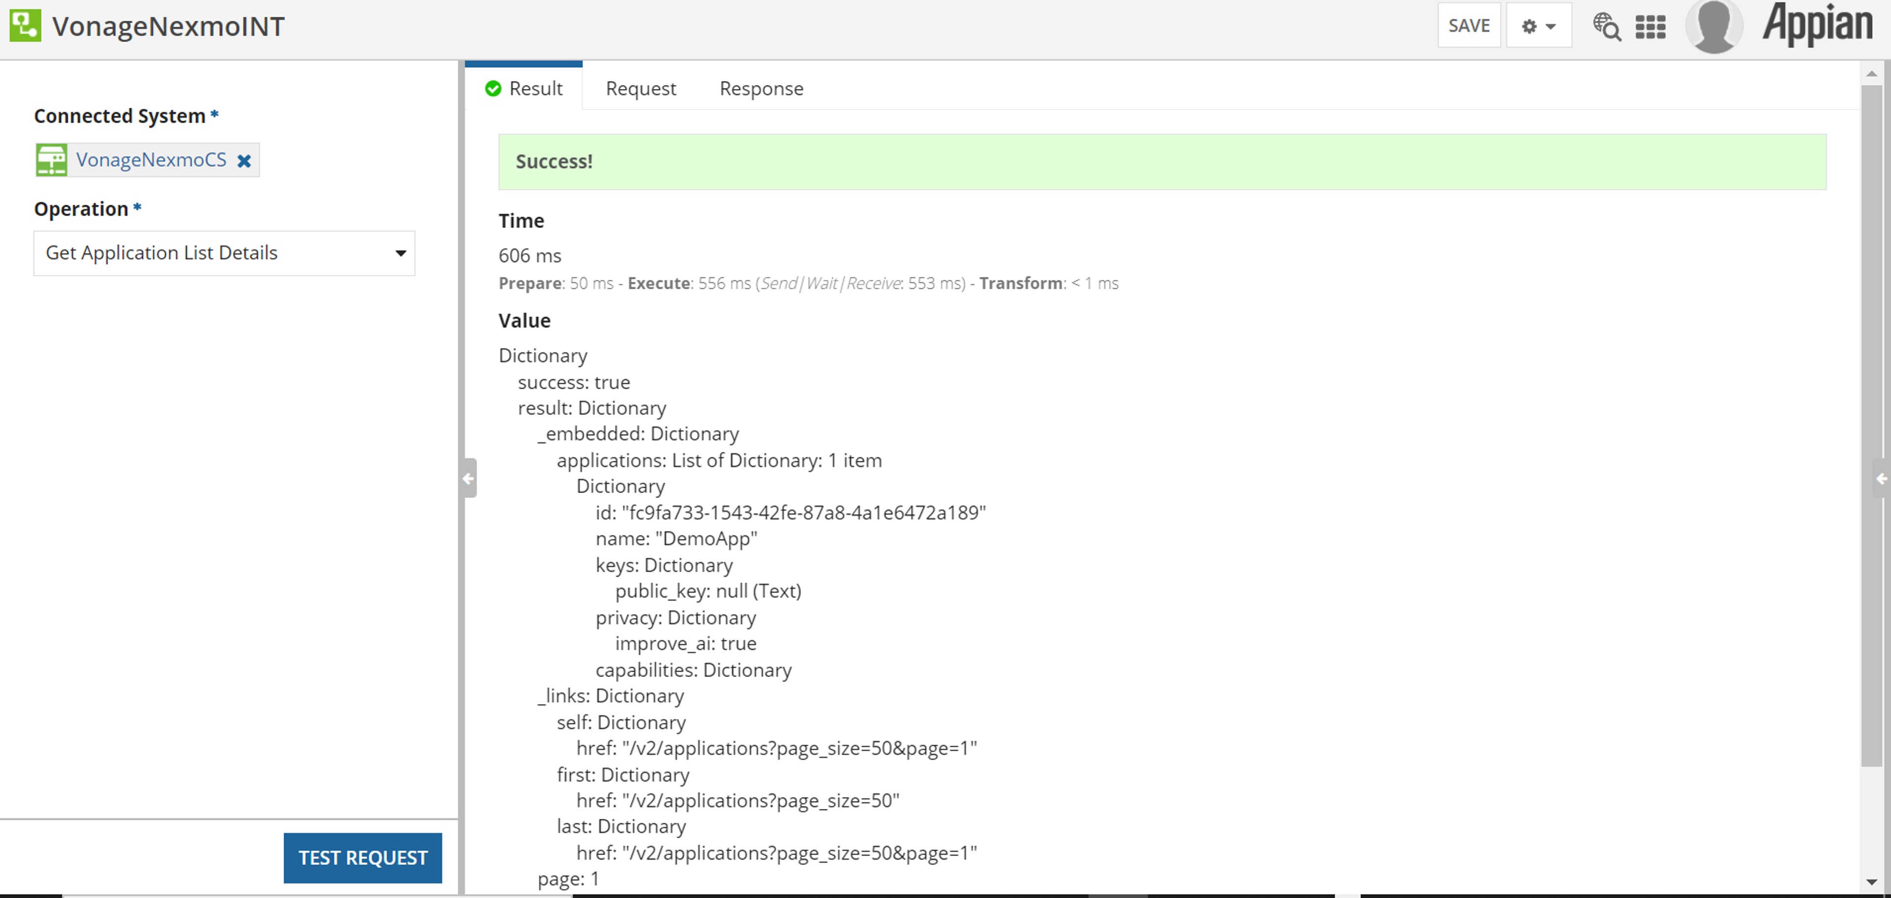The height and width of the screenshot is (898, 1891).
Task: Click the public_key: null (Text) line
Action: pos(709,591)
